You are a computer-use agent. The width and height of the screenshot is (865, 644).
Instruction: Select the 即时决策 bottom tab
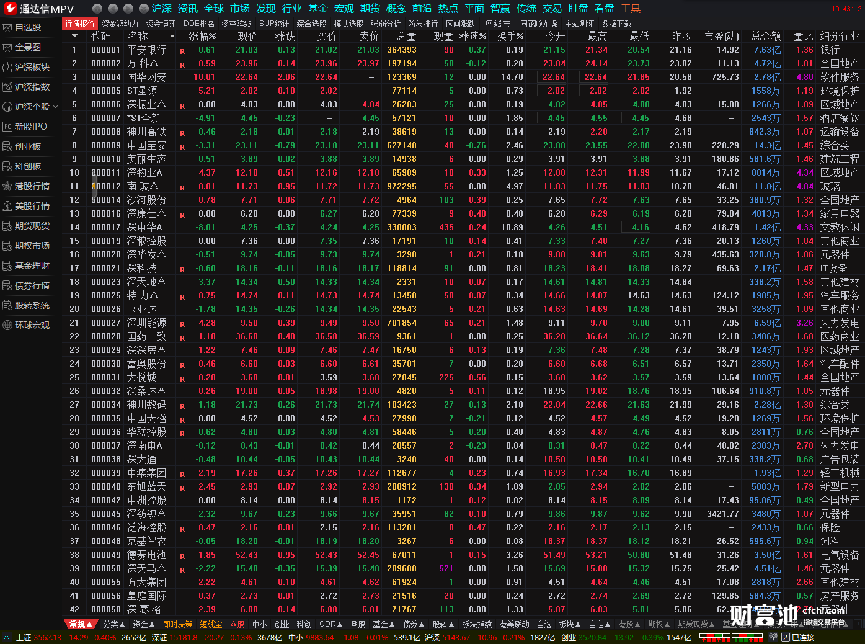point(178,624)
